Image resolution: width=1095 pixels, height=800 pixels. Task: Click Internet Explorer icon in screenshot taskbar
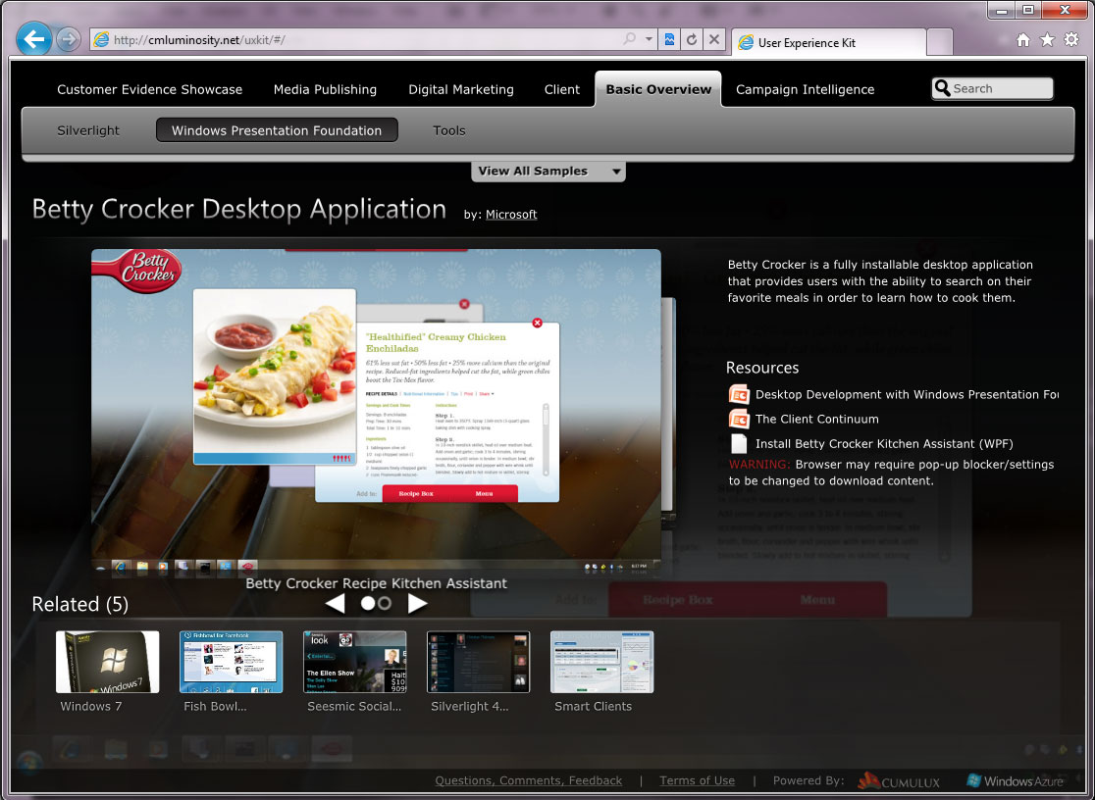(x=121, y=567)
